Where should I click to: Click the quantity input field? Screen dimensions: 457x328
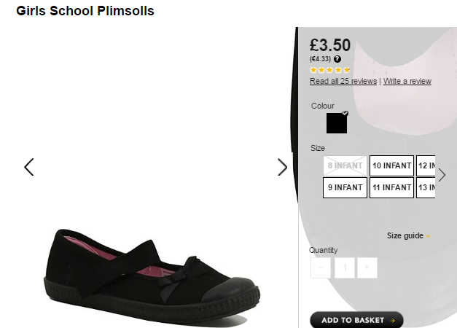[345, 268]
